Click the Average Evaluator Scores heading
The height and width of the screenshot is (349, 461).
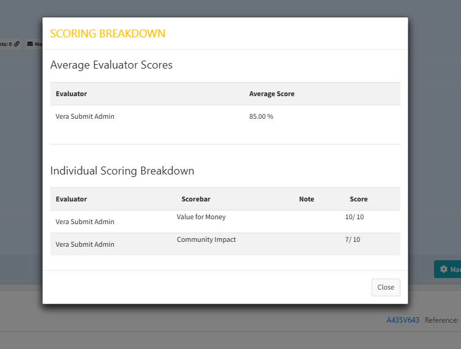point(111,65)
